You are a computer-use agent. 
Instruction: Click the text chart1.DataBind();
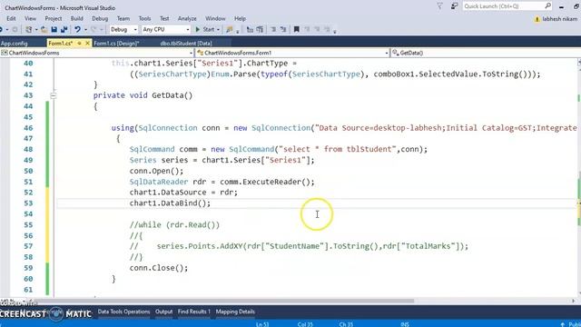[x=170, y=203]
